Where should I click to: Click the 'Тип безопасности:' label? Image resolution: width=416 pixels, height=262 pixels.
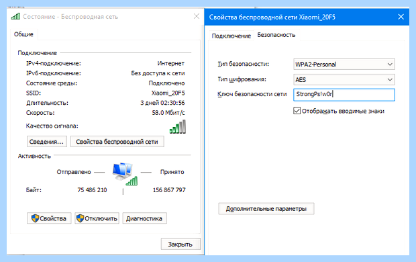[243, 64]
